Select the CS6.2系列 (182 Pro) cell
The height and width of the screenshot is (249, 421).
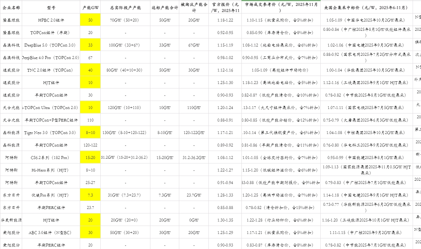(x=51, y=157)
